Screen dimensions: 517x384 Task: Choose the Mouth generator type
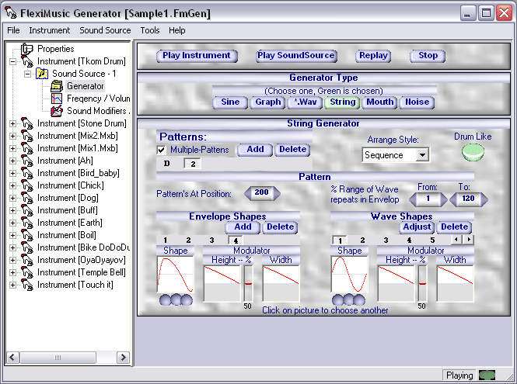(x=380, y=102)
